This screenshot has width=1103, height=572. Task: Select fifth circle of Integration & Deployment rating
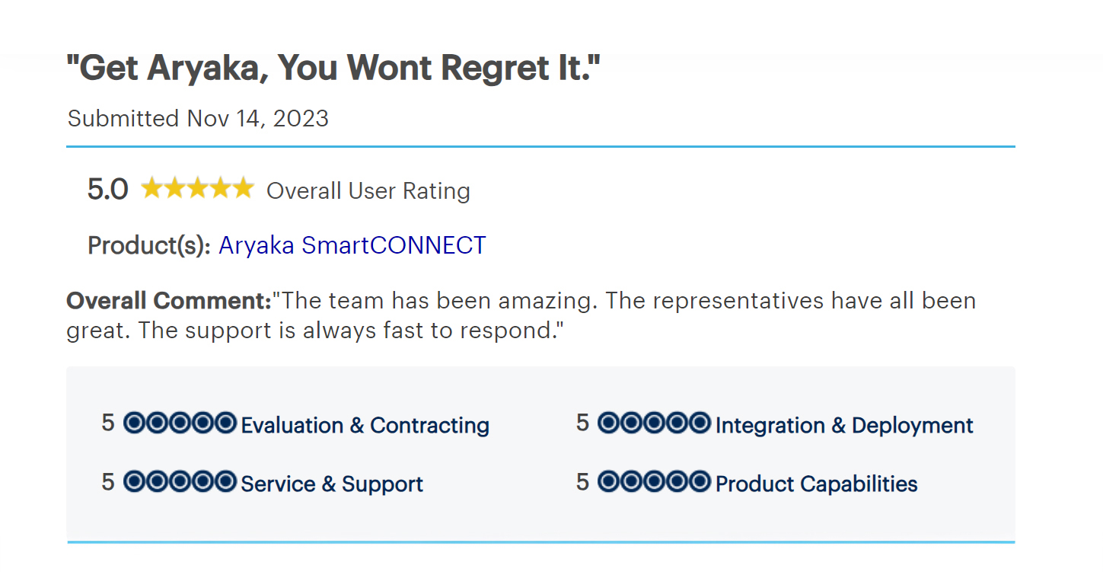700,423
